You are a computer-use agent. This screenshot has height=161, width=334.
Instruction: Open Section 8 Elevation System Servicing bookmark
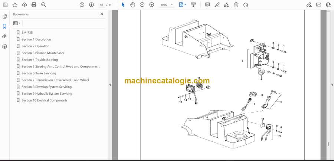[47, 87]
